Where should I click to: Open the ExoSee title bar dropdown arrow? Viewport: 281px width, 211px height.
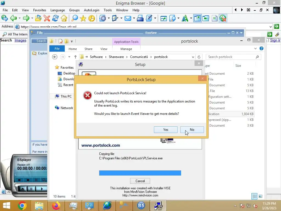241,33
